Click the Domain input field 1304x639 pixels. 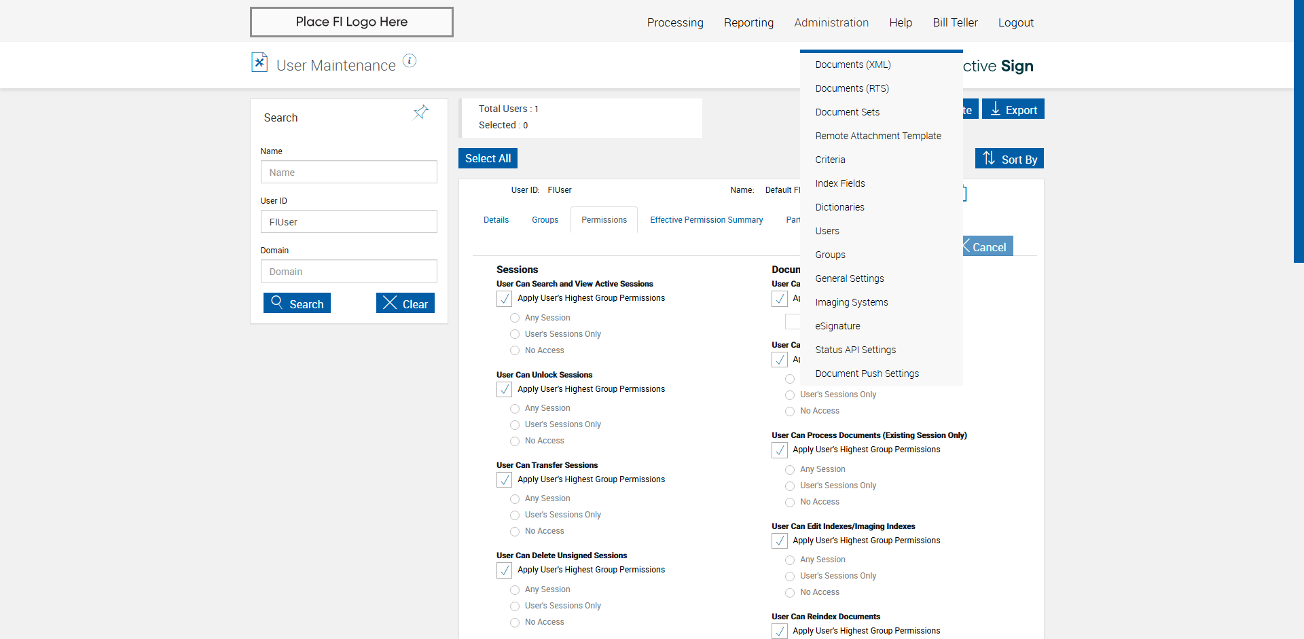[x=349, y=272]
